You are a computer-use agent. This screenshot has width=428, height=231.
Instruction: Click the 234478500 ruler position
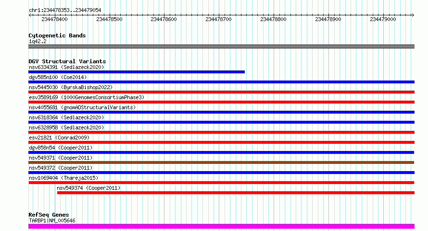(x=110, y=19)
